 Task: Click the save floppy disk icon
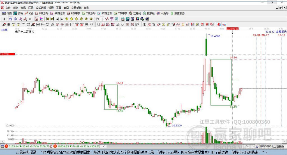137,19
